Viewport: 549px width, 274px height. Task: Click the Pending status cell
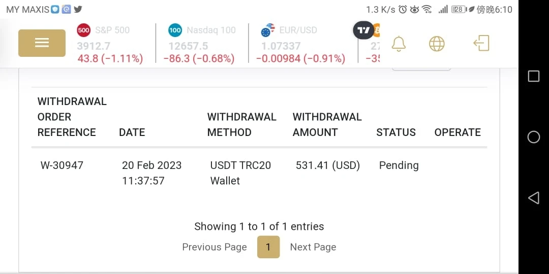(x=399, y=165)
